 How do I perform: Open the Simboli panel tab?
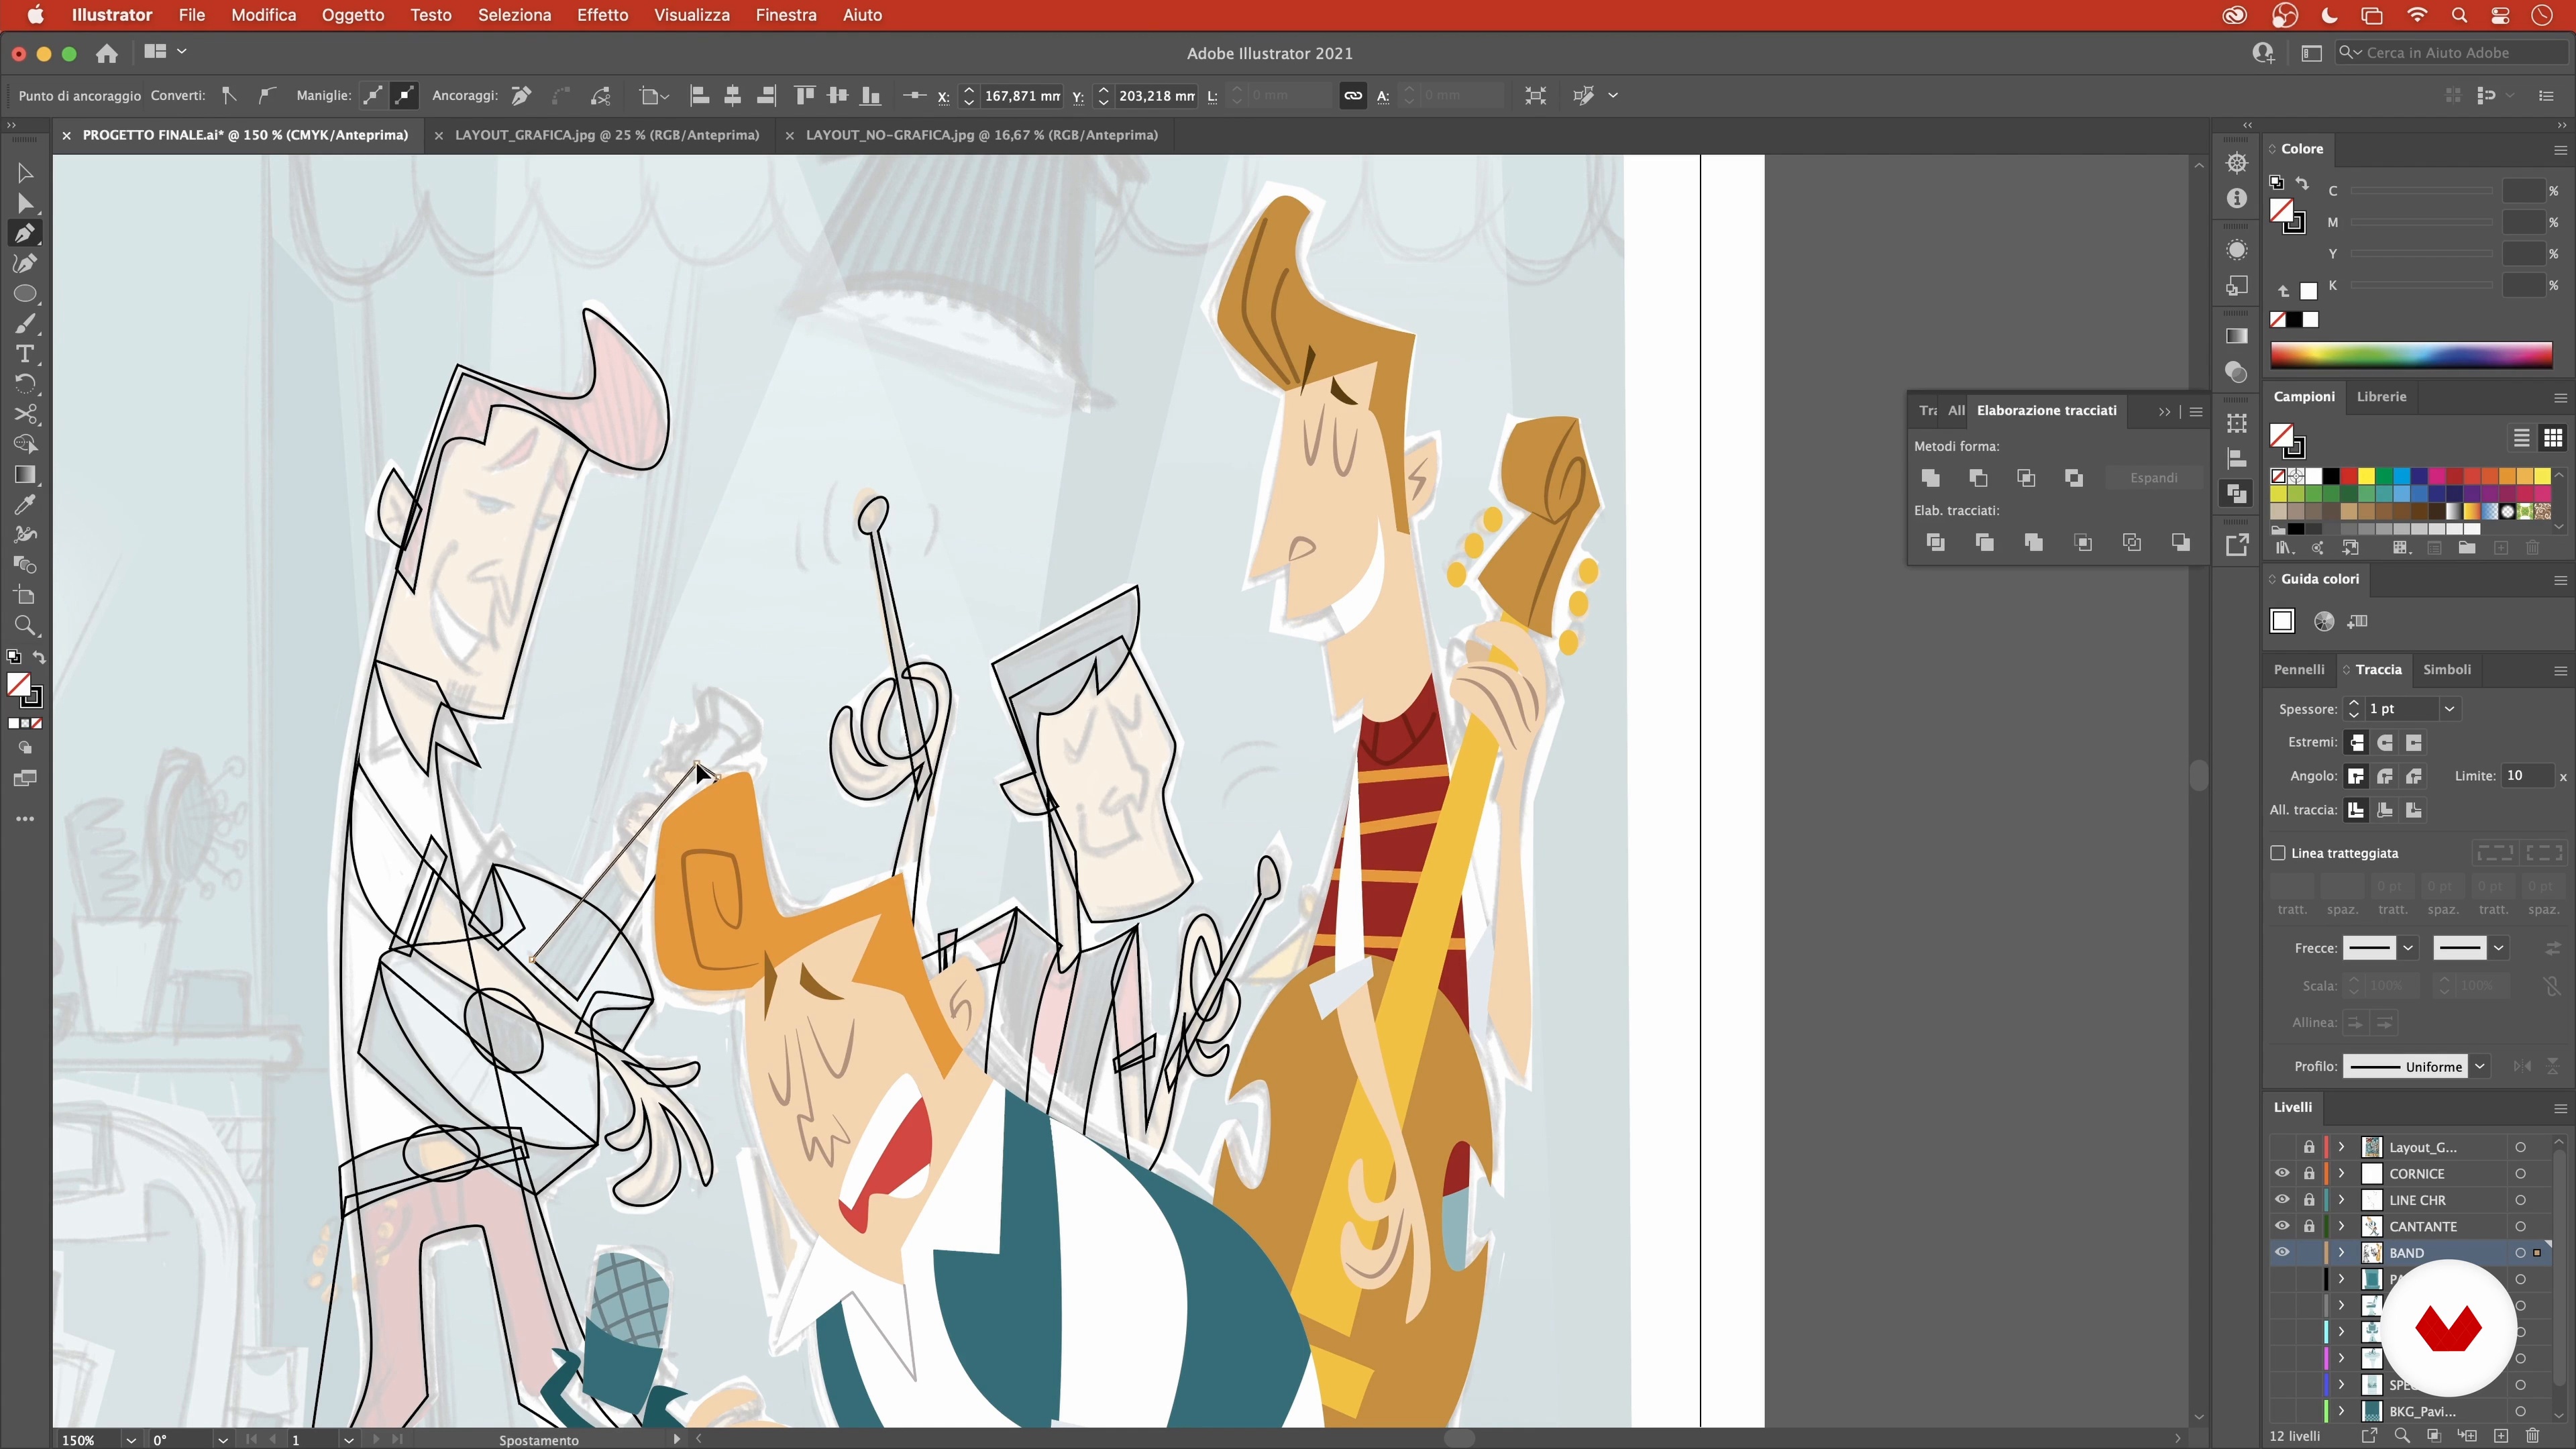(x=2446, y=669)
